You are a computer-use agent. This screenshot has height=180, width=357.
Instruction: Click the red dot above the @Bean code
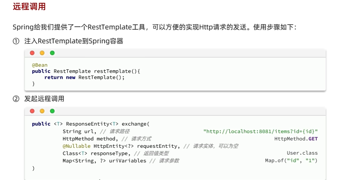[32, 53]
